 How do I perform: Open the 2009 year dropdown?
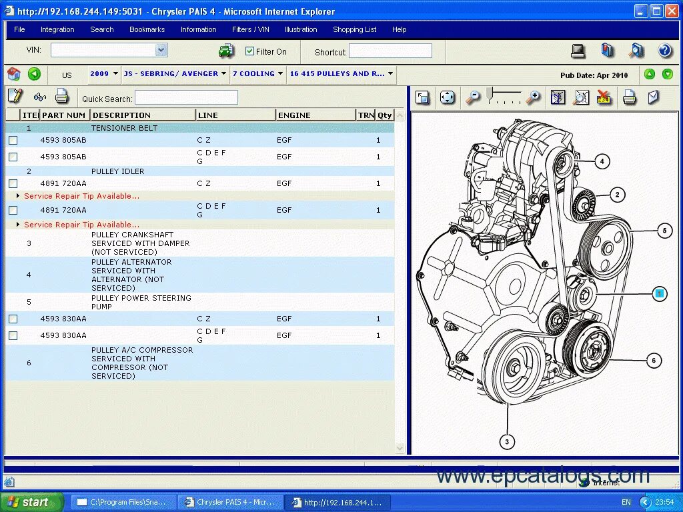pos(104,73)
